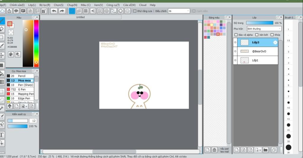Enable the Khóa lock checkbox
303x158 pixels.
[x=272, y=35]
